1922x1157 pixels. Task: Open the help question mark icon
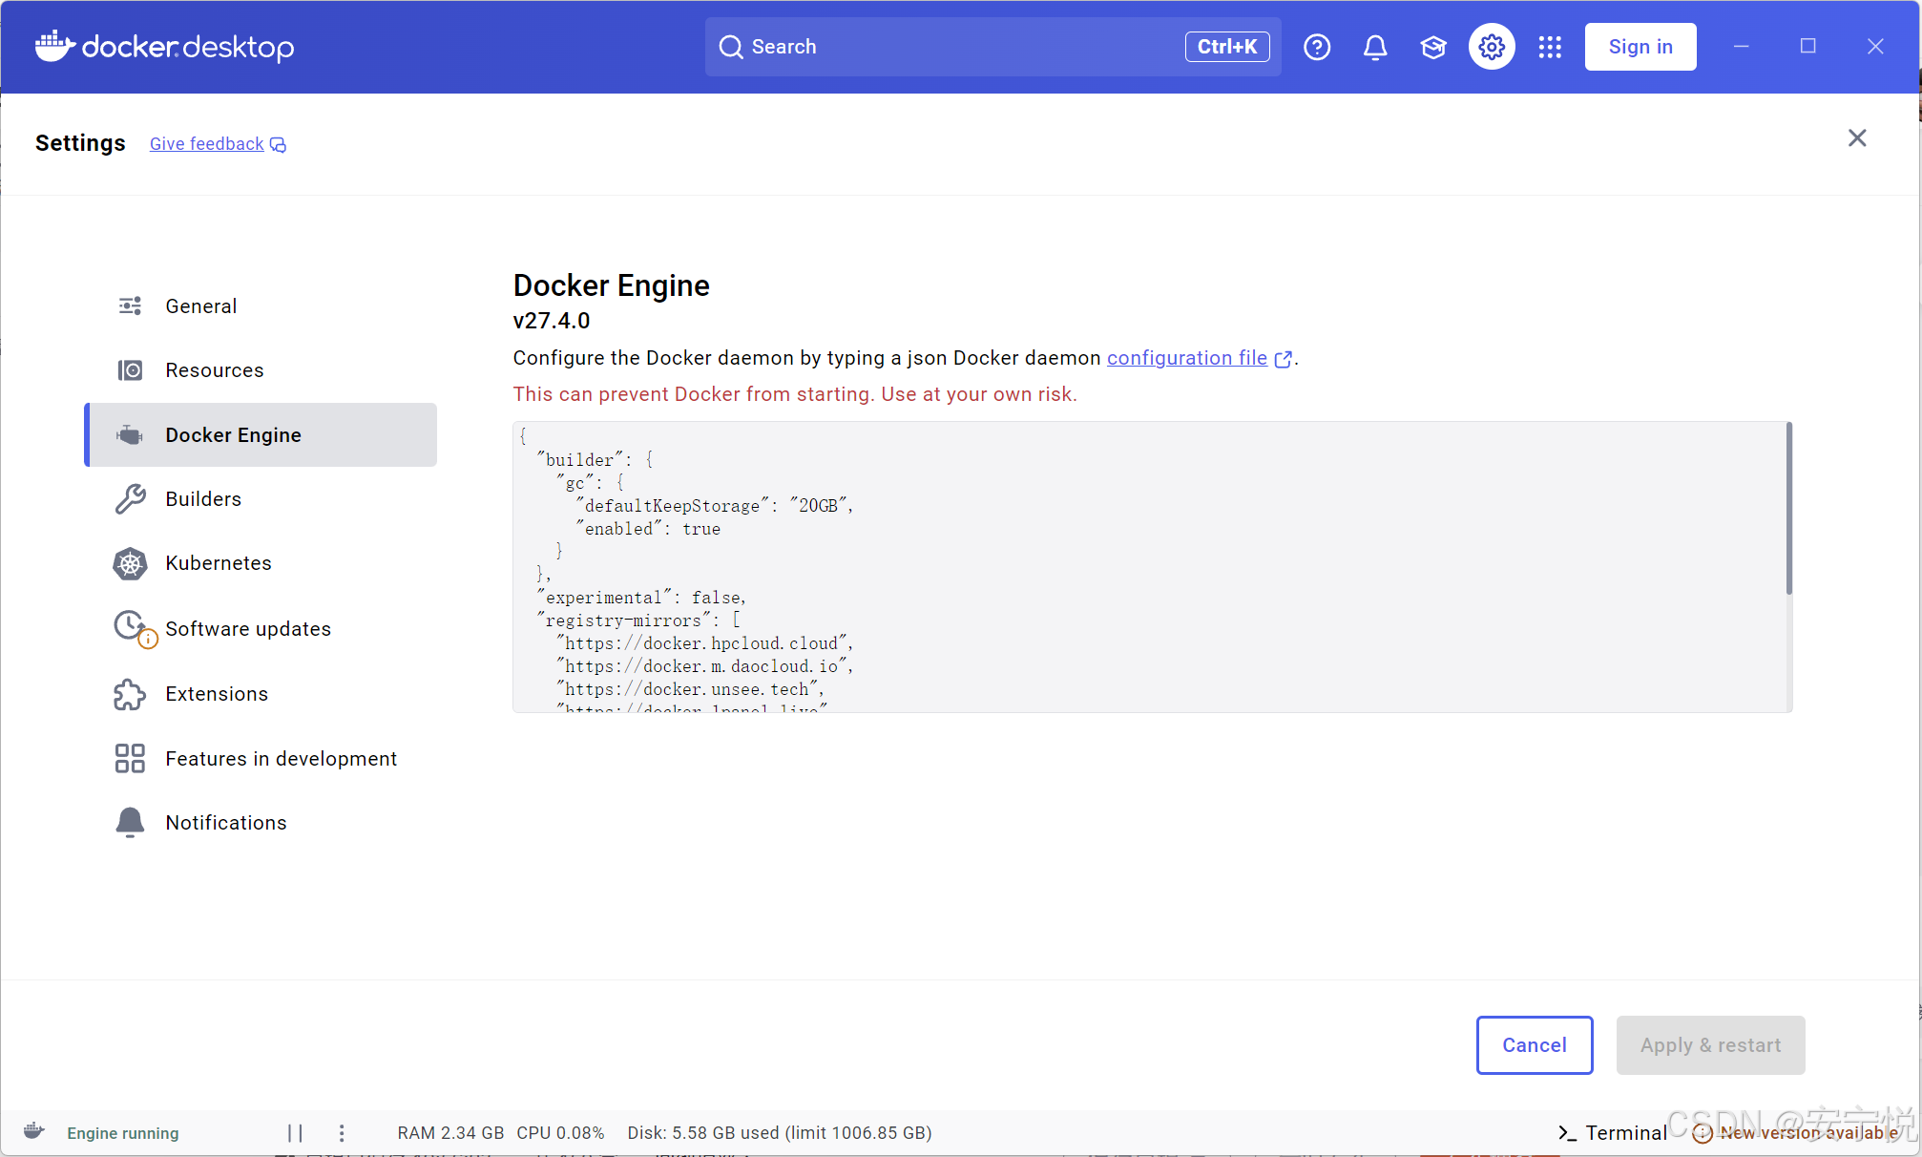point(1317,47)
